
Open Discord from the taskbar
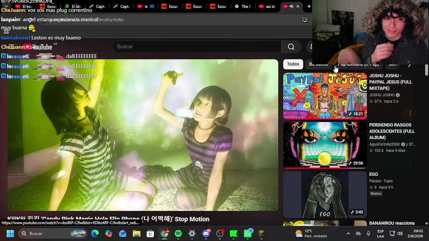(x=206, y=233)
